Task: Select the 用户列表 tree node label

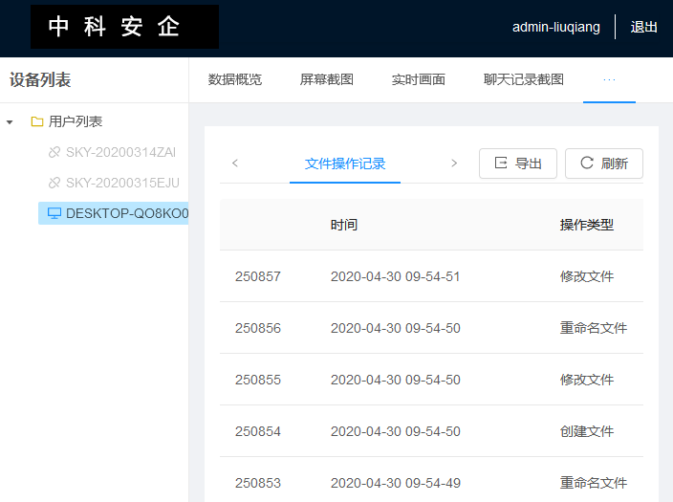Action: [76, 121]
